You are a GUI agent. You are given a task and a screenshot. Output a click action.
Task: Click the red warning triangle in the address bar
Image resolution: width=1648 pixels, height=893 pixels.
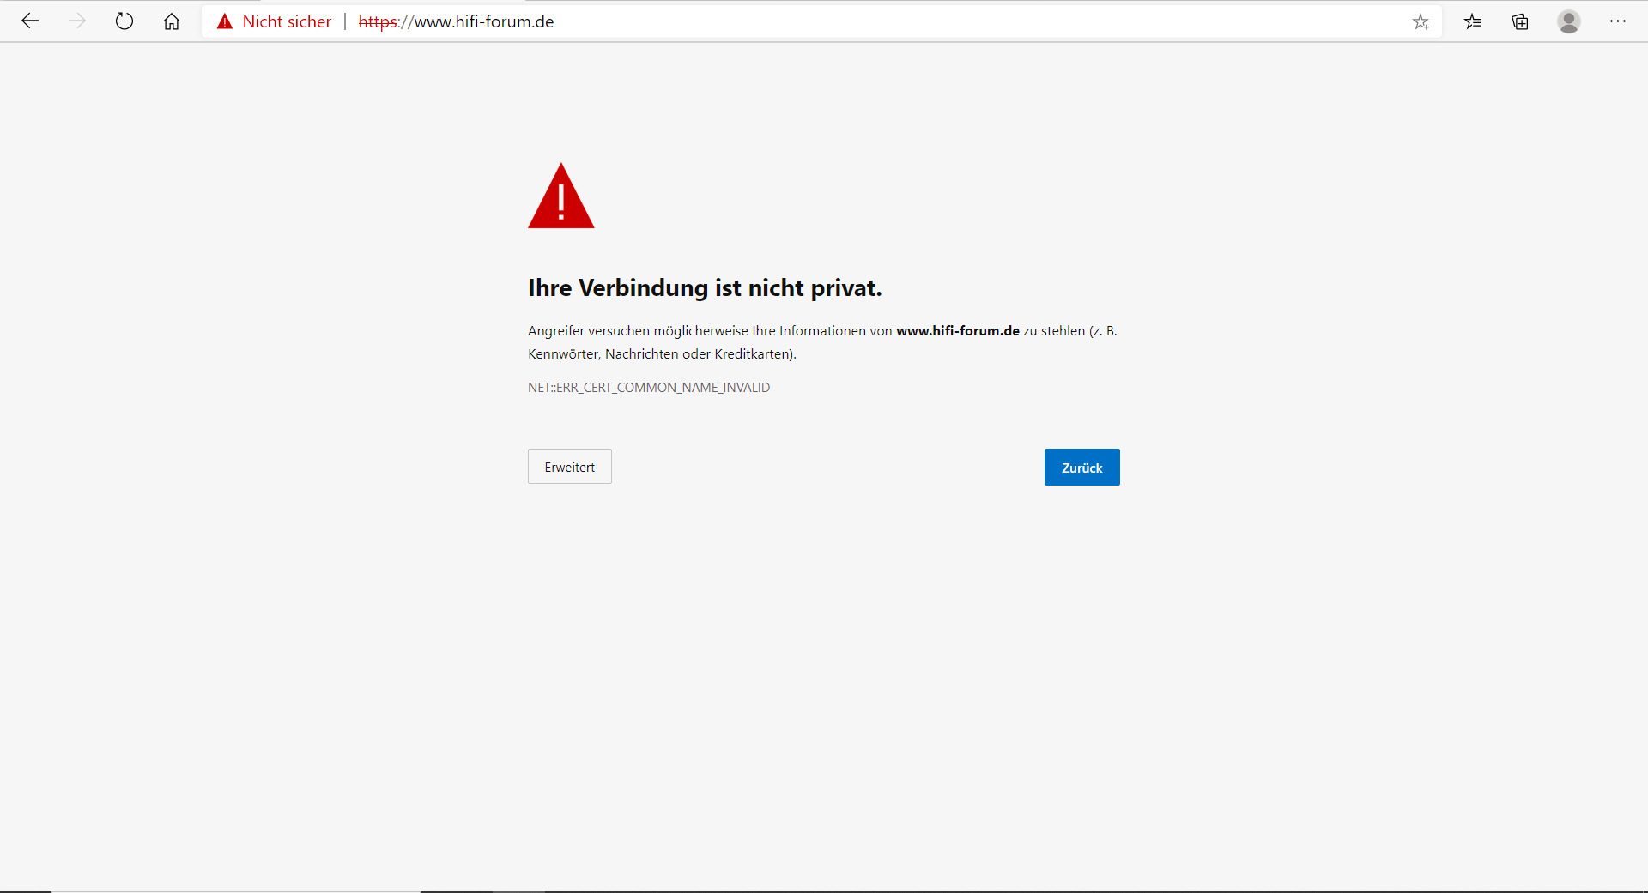pos(225,22)
